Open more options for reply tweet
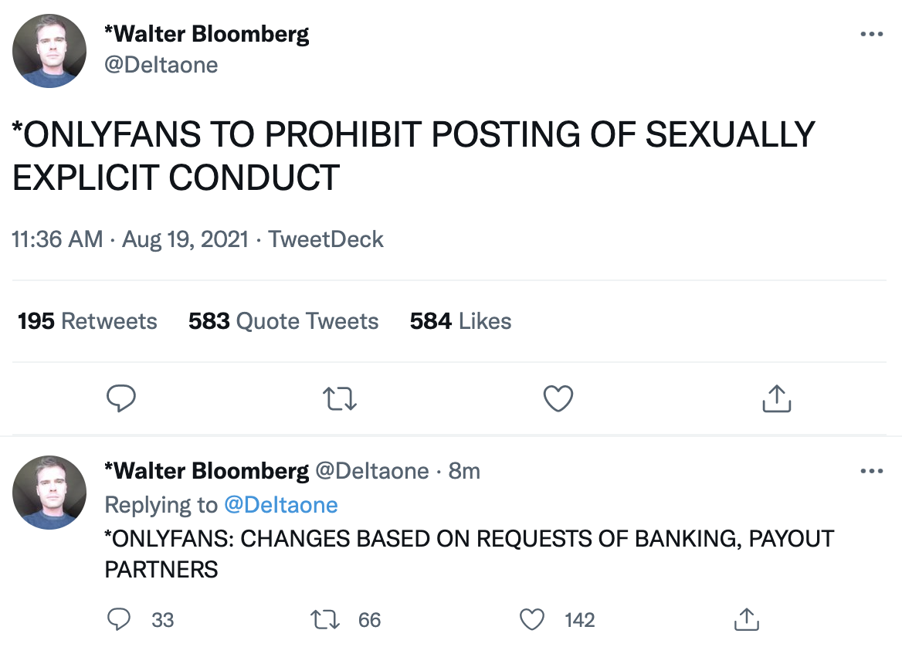 (871, 471)
